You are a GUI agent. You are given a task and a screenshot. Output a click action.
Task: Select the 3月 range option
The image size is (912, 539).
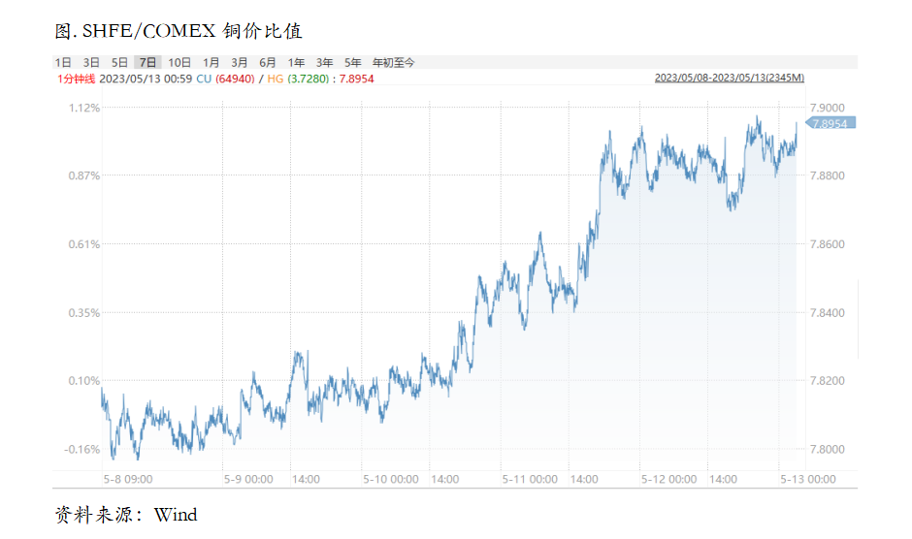(239, 62)
